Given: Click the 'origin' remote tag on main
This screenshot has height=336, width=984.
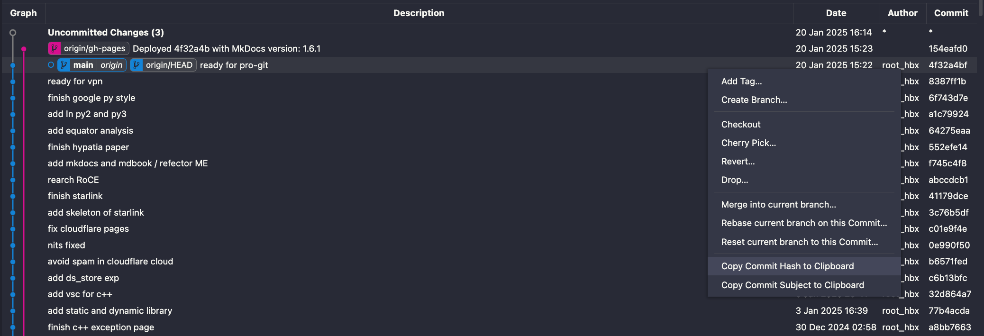Looking at the screenshot, I should coord(111,65).
